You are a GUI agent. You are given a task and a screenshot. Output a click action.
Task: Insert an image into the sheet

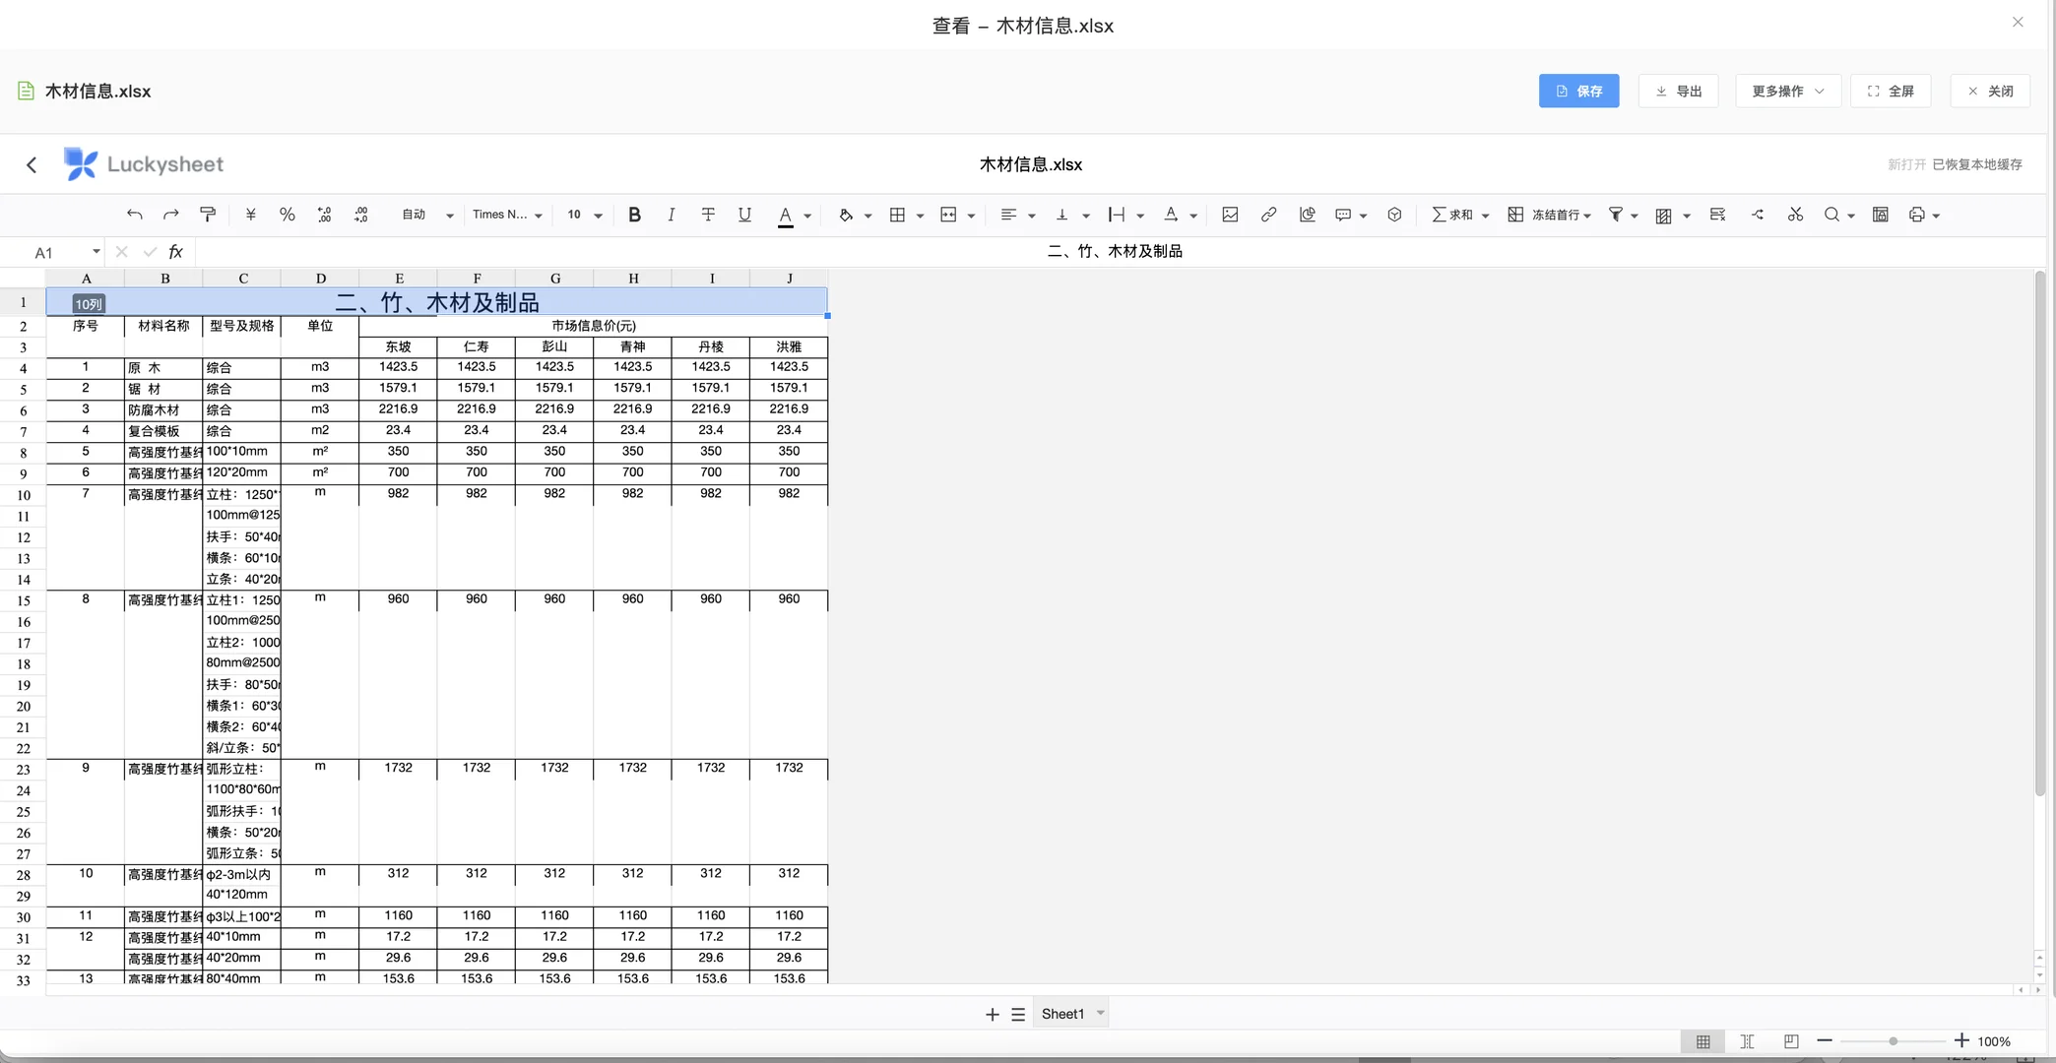[1229, 214]
